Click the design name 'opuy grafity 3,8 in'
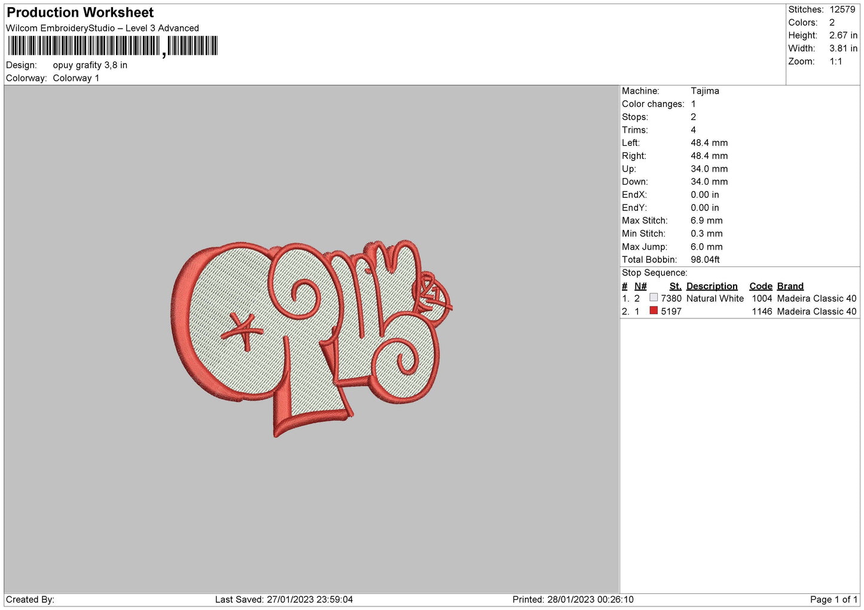 90,65
